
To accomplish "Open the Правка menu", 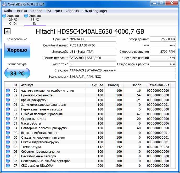I will pyautogui.click(x=21, y=11).
